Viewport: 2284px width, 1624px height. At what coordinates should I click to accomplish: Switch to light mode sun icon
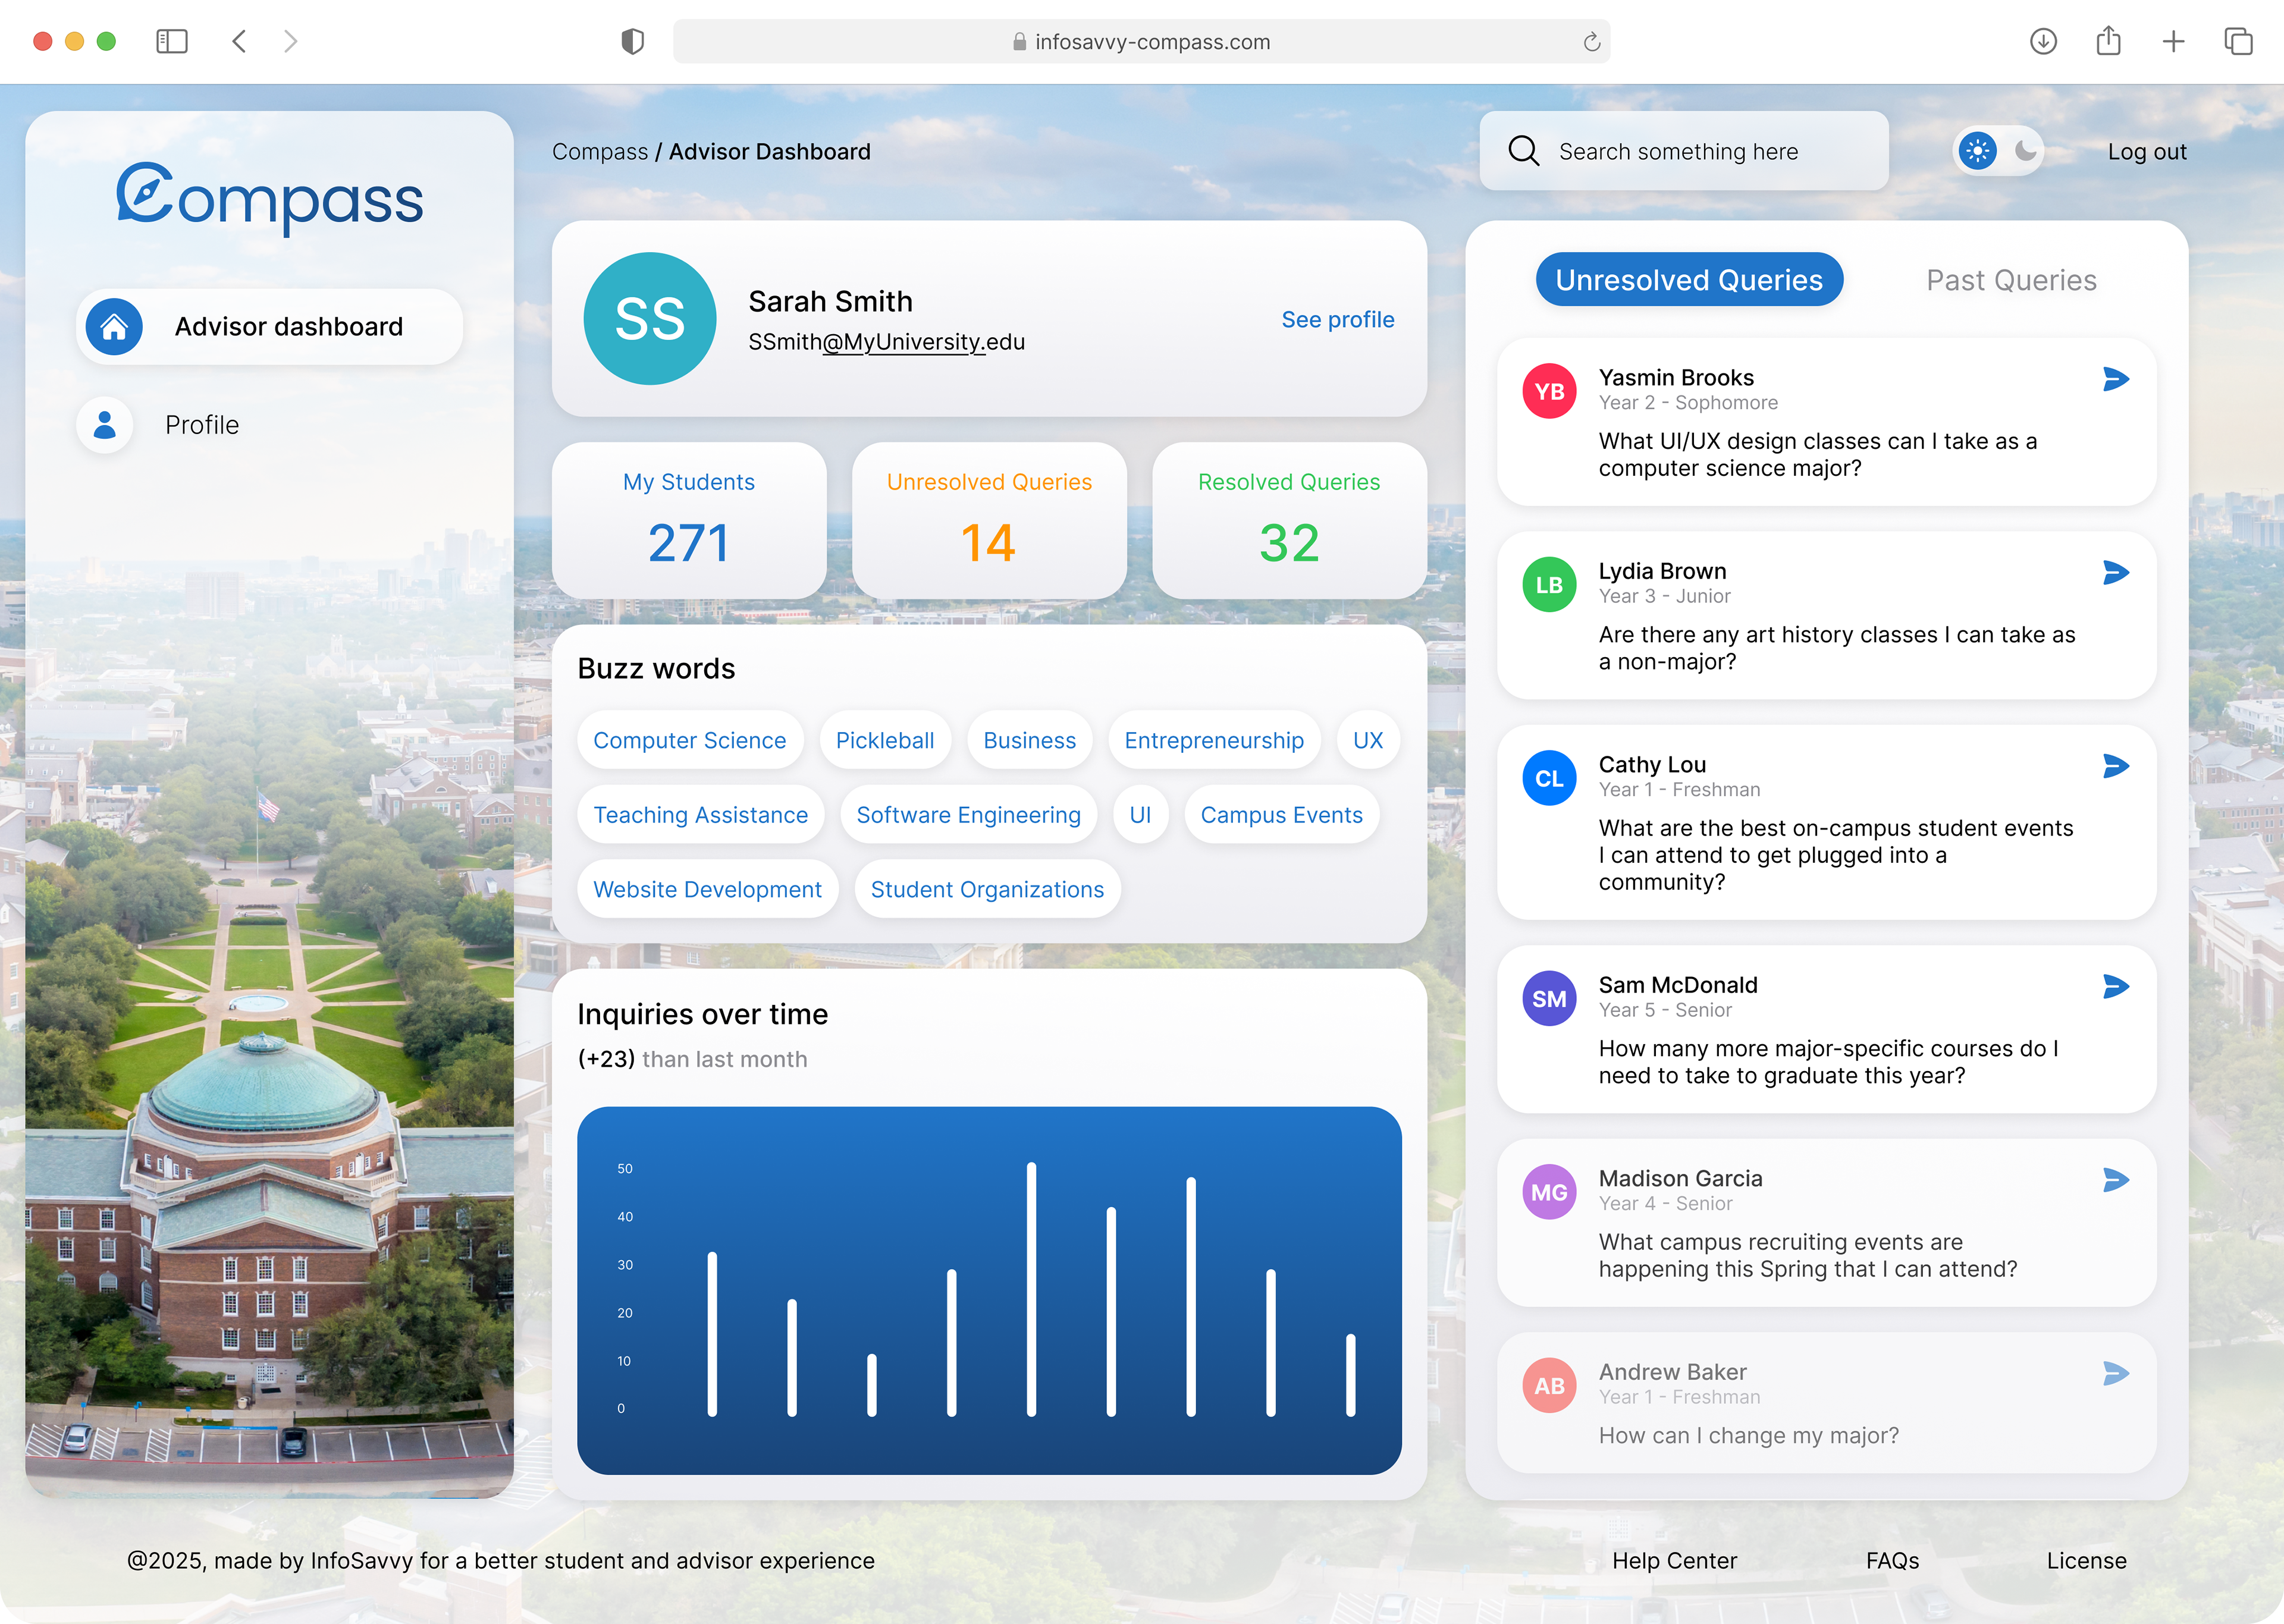click(1977, 151)
